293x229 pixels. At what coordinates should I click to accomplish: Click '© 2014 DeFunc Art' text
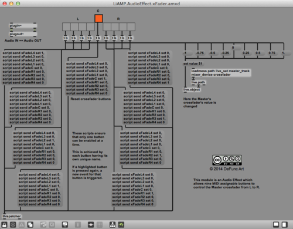coord(227,169)
